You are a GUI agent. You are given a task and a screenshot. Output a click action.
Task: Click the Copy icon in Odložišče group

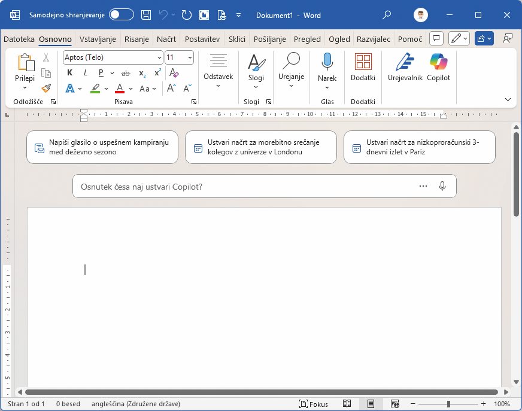[x=46, y=73]
